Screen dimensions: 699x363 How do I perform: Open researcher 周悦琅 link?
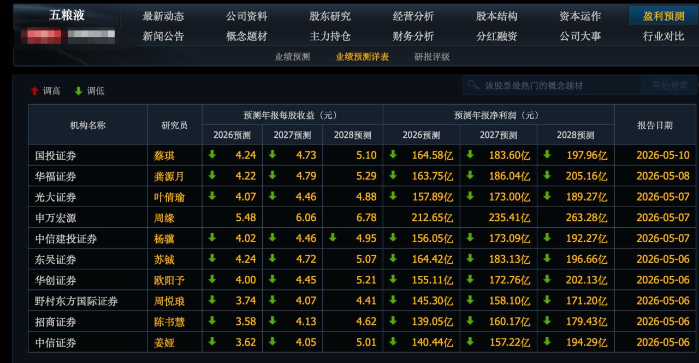coord(169,301)
